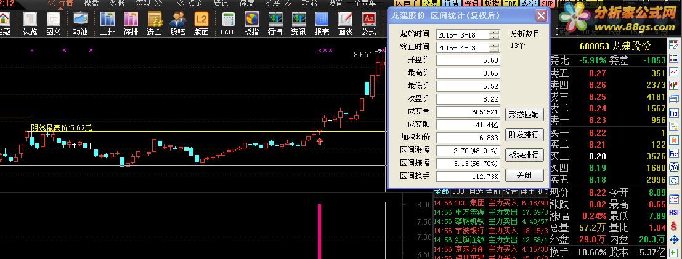Launch the CALC calculator icon
Viewport: 682px width, 259px height.
coord(228,23)
